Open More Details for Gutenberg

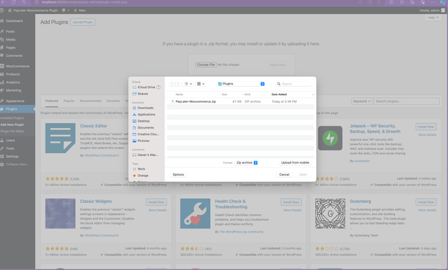pyautogui.click(x=427, y=210)
